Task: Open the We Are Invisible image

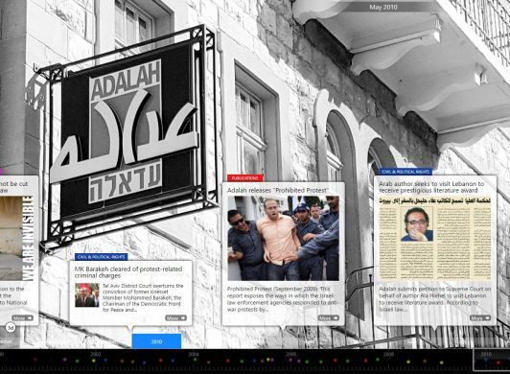Action: coord(17,238)
